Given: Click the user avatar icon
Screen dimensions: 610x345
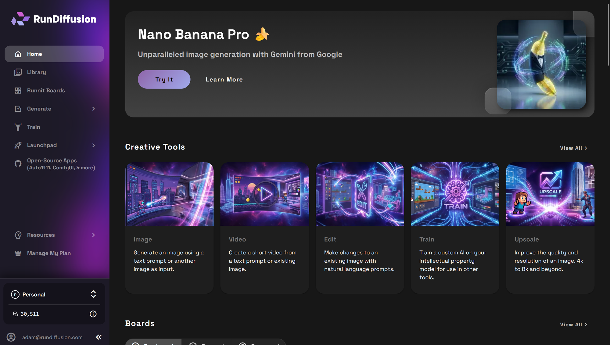Looking at the screenshot, I should pos(11,337).
